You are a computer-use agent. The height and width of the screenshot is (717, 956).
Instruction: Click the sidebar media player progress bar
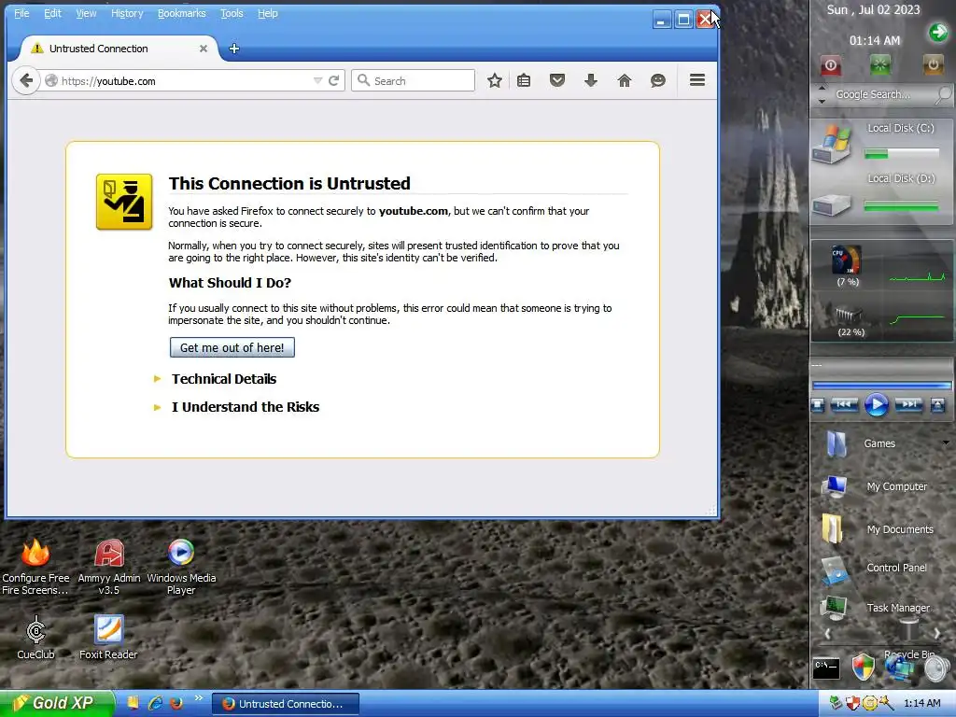pyautogui.click(x=881, y=386)
